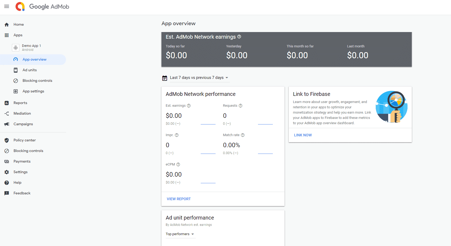Viewport: 451px width, 246px height.
Task: Go to Reports in the sidebar
Action: tap(20, 103)
